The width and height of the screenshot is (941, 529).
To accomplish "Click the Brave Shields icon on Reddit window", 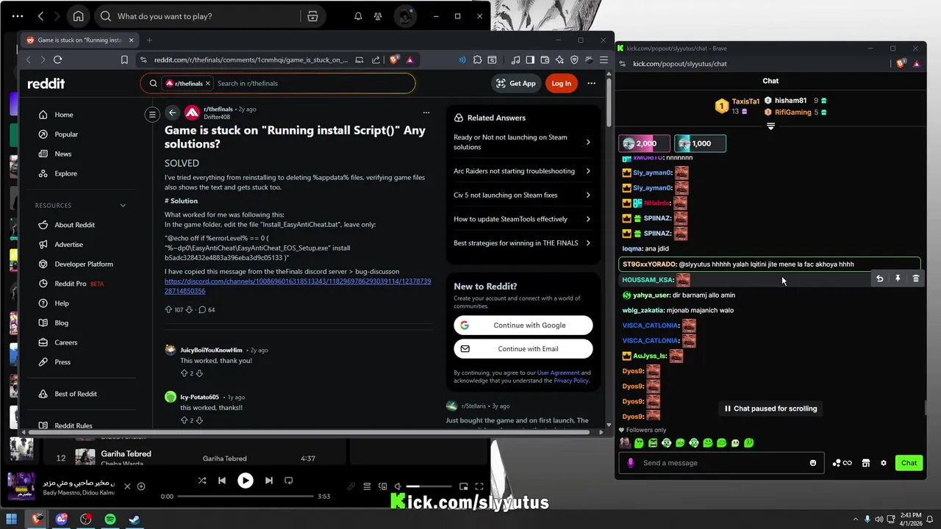I will (394, 60).
